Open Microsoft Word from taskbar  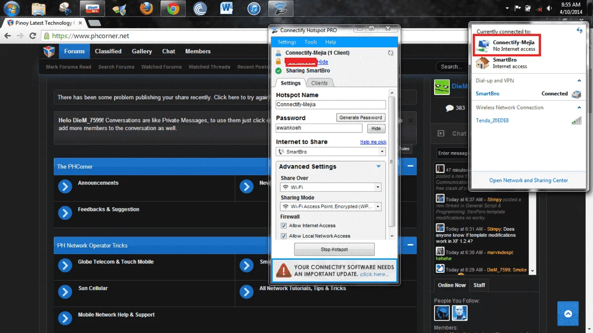pos(227,8)
